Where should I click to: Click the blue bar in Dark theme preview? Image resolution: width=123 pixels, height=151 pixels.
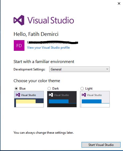point(59,101)
